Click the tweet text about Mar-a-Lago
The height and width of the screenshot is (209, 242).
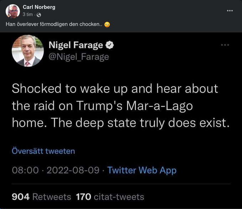(x=119, y=105)
